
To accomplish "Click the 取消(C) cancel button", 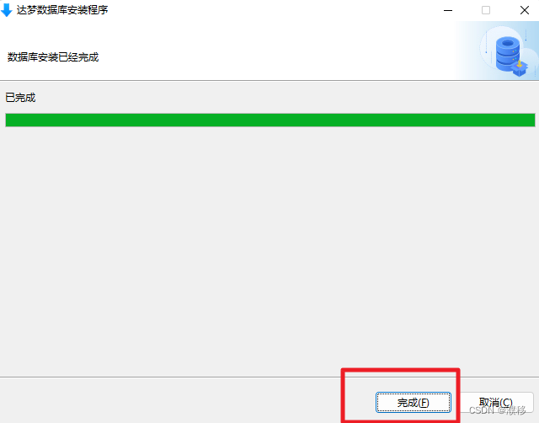I will click(496, 402).
